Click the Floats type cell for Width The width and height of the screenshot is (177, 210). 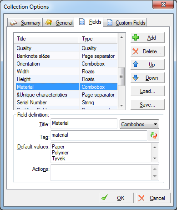[x=98, y=72]
